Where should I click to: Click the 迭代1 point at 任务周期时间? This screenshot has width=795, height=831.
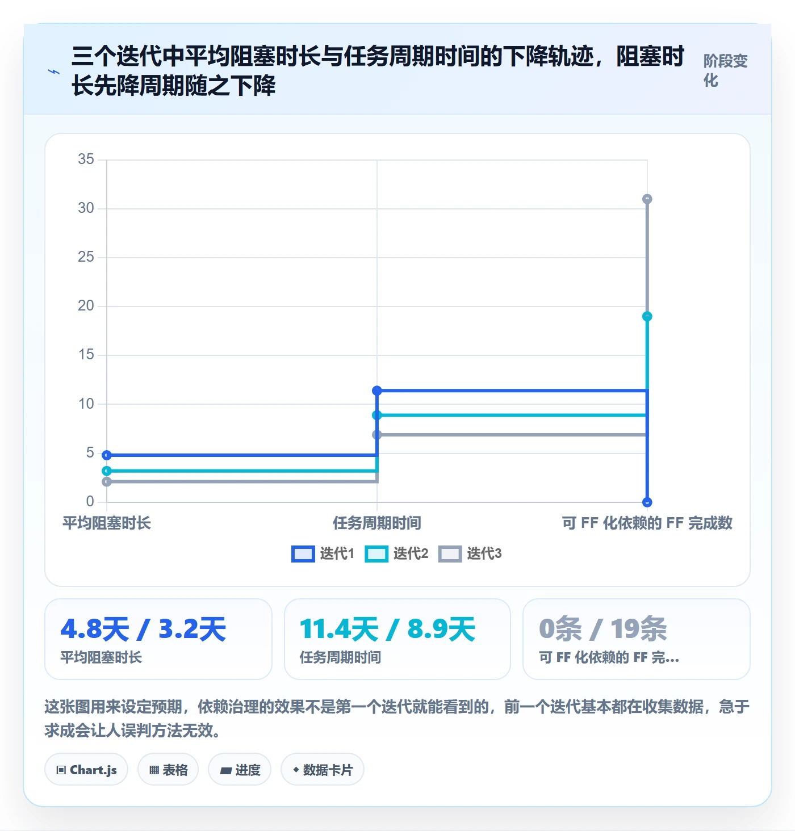377,391
